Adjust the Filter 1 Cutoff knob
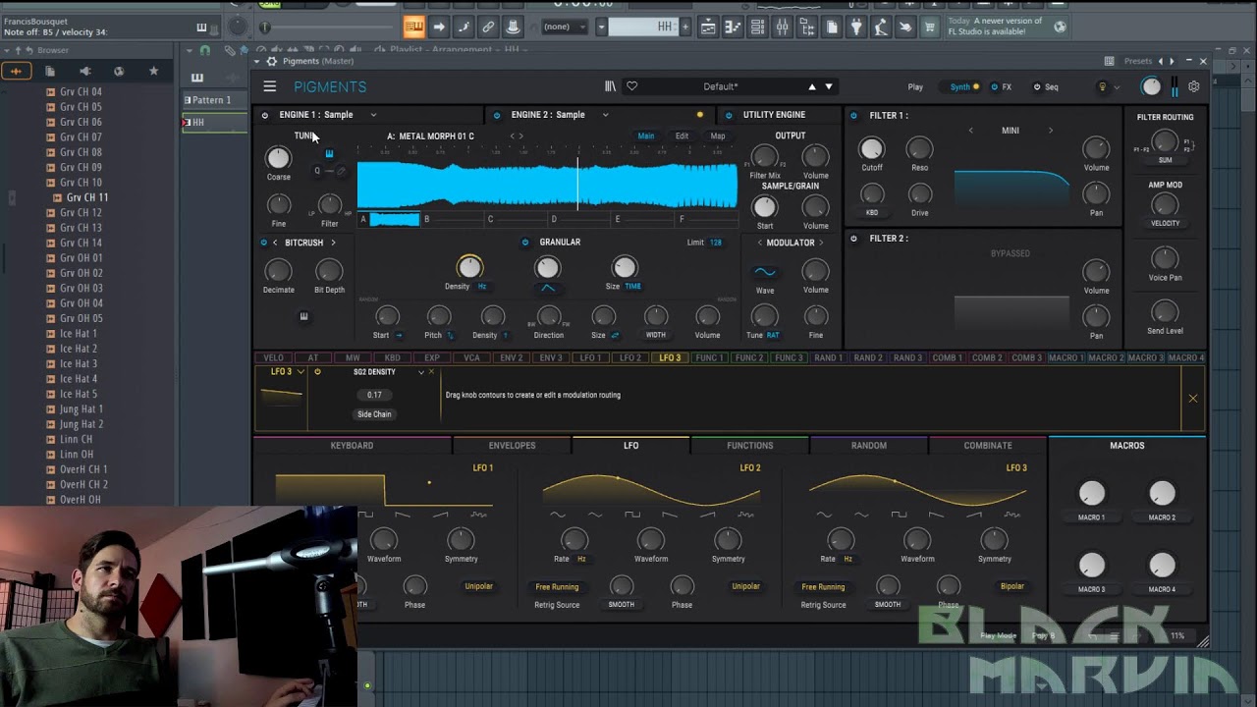The image size is (1257, 707). coord(871,148)
